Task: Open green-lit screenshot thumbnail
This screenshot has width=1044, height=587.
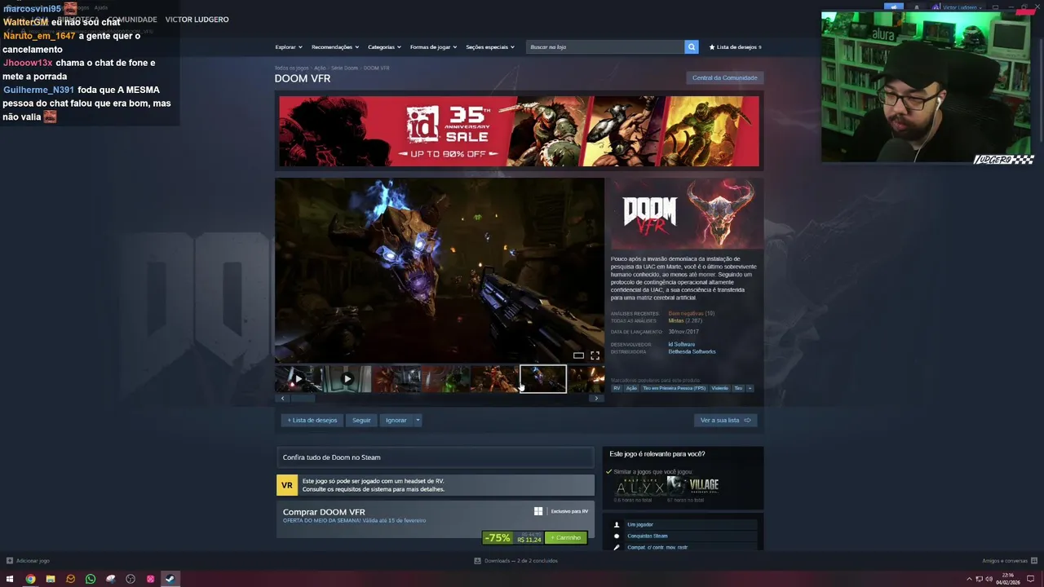Action: 445,378
